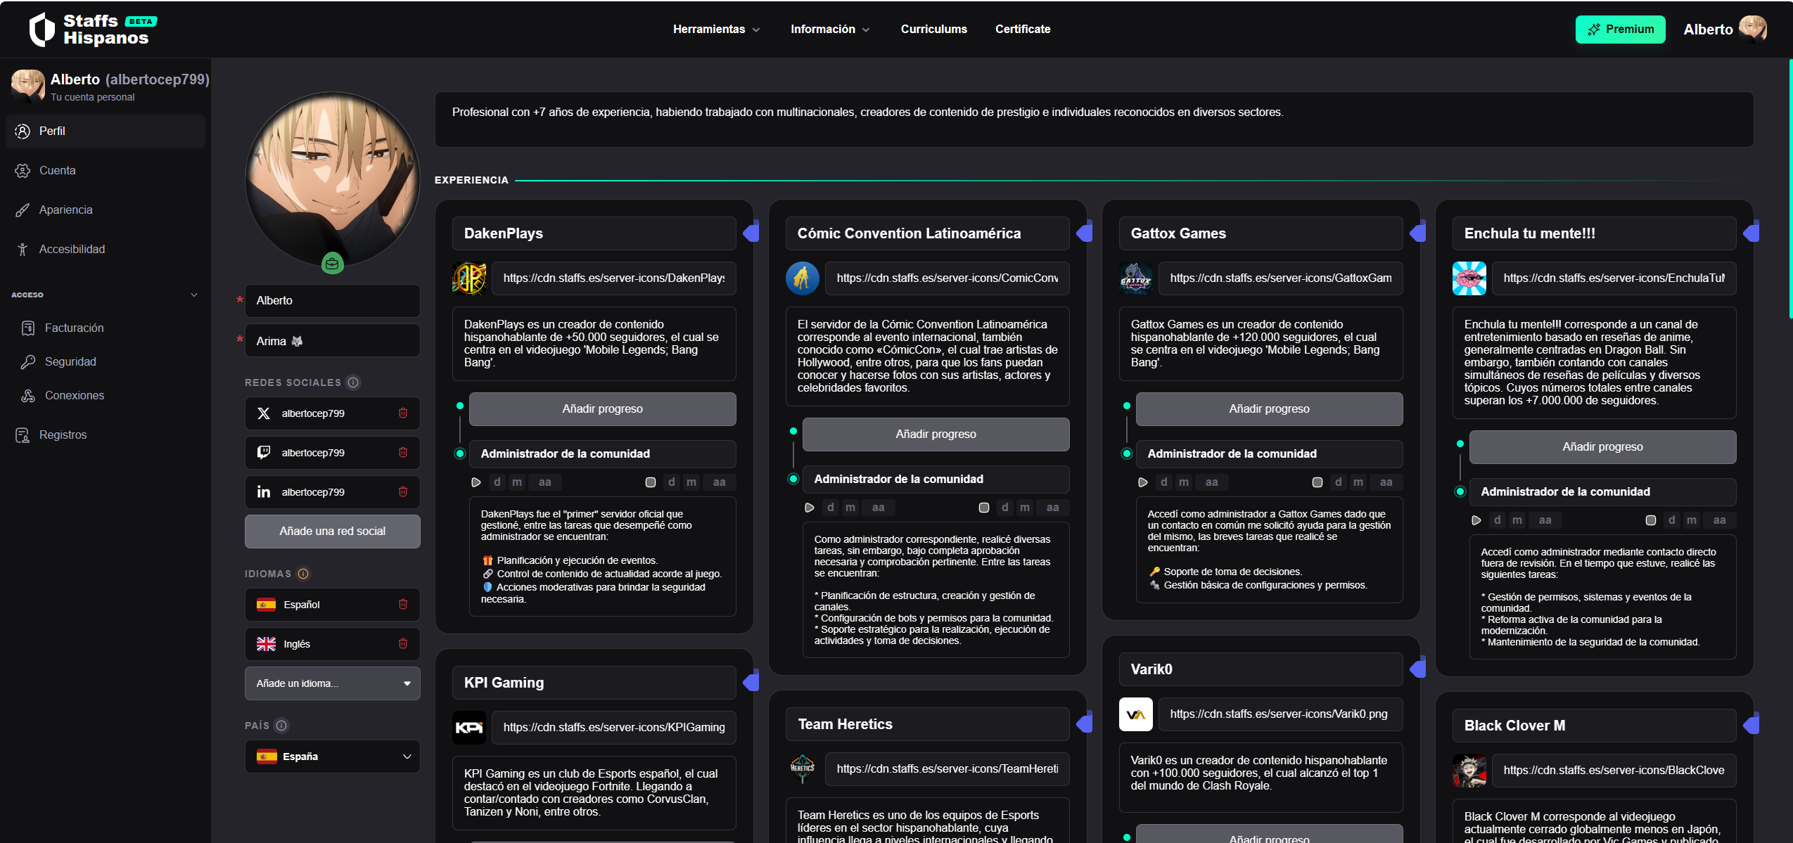The height and width of the screenshot is (843, 1793).
Task: Click the DakenPlays end date stop icon
Action: click(x=651, y=482)
